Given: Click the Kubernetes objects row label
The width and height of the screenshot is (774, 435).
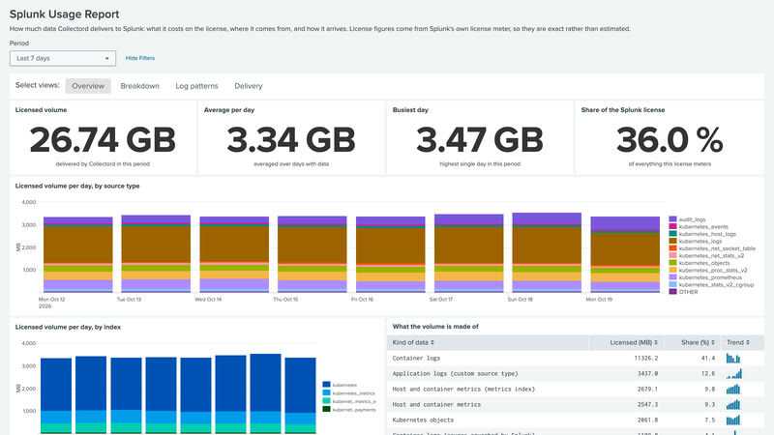Looking at the screenshot, I should point(422,420).
